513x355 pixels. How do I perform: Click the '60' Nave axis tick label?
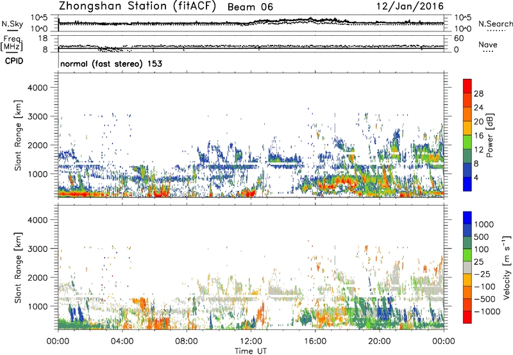(x=459, y=38)
